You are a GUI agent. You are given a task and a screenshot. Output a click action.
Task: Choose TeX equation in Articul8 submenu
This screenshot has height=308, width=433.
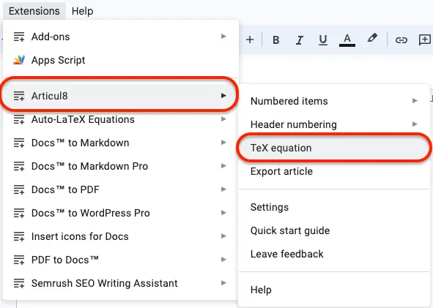pos(334,148)
